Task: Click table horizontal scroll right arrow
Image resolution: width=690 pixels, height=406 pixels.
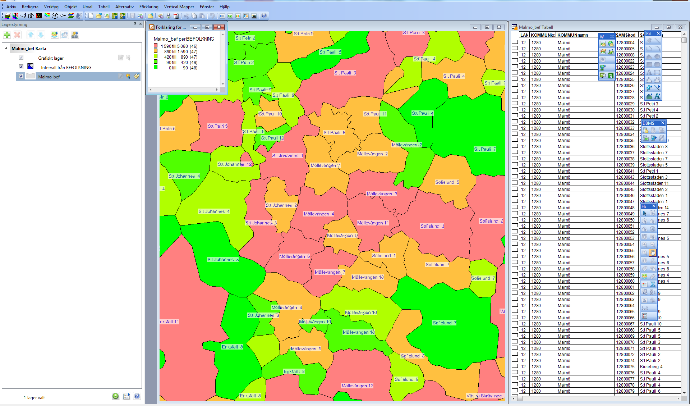Action: pos(678,398)
